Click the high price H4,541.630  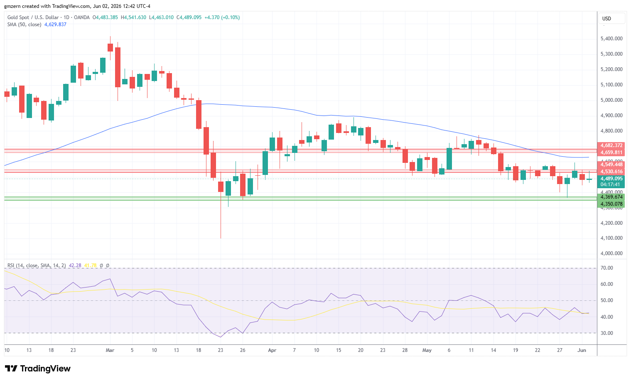pyautogui.click(x=133, y=17)
